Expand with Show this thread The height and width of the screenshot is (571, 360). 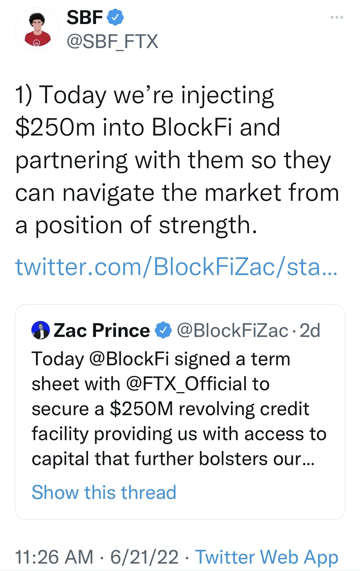pyautogui.click(x=104, y=492)
